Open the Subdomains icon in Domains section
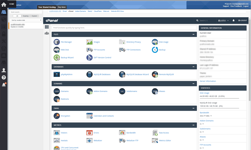251x150 pixels. click(122, 91)
